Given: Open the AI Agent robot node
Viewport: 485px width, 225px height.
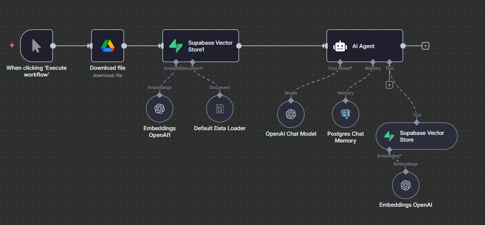Looking at the screenshot, I should tap(340, 46).
